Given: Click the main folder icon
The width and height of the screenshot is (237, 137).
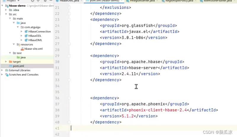Looking at the screenshot, I should point(14,19).
